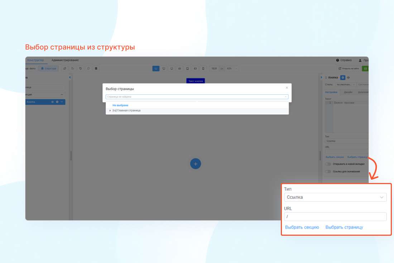Click the redo arrow icon in toolbar

click(88, 69)
